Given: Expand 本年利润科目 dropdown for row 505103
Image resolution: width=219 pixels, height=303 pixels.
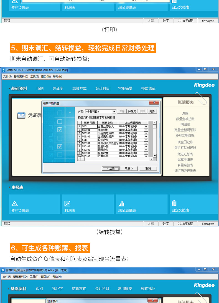Looking at the screenshot, I should click(x=146, y=137).
